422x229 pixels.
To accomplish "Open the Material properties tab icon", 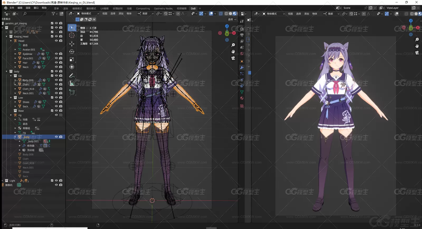I will coord(242,98).
